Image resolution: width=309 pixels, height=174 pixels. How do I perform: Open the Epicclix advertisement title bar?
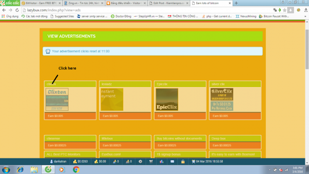click(180, 84)
